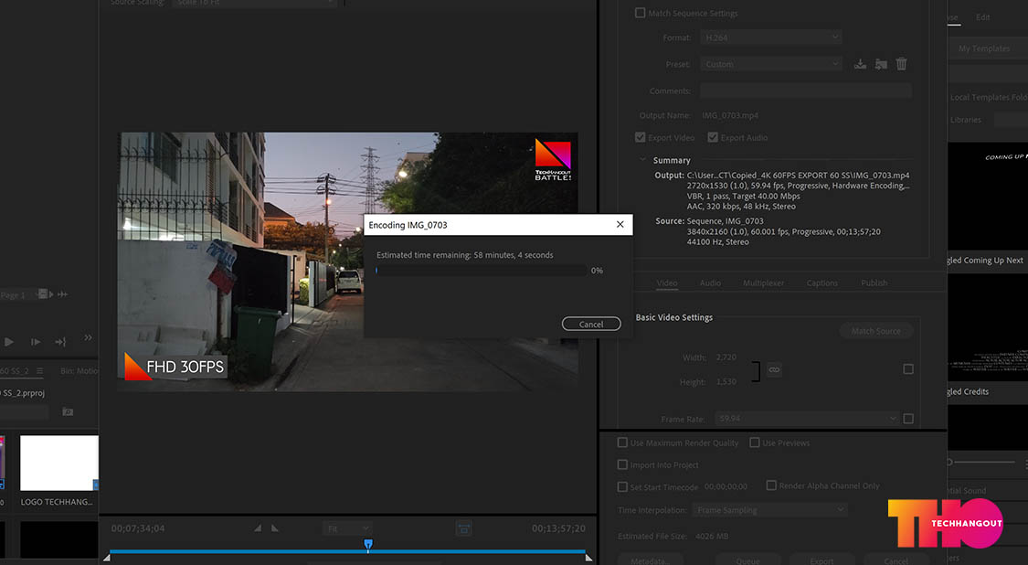Viewport: 1028px width, 565px height.
Task: Enable Render Alpha Channel Only checkbox
Action: 771,485
